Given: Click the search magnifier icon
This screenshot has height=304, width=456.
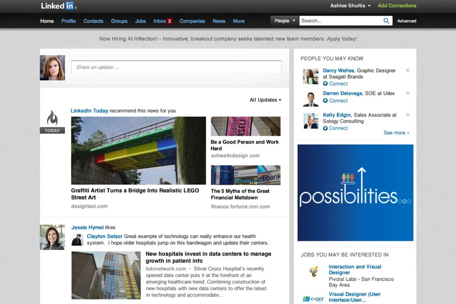Looking at the screenshot, I should click(x=386, y=21).
